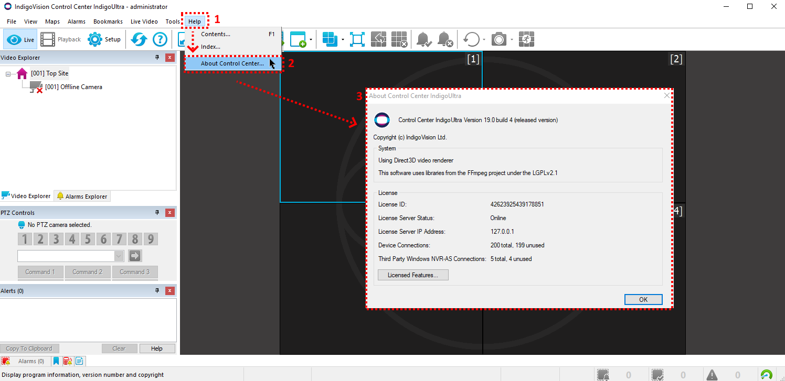The width and height of the screenshot is (785, 381).
Task: Pin the Video Explorer panel
Action: click(x=156, y=58)
